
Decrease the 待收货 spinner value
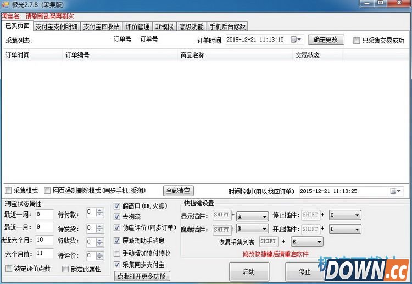[100, 244]
